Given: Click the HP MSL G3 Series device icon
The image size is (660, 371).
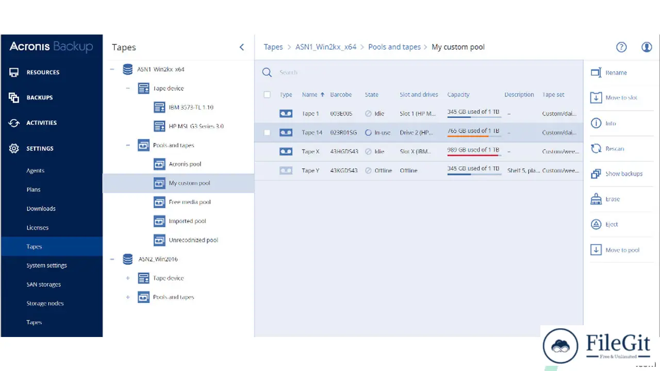Looking at the screenshot, I should click(159, 126).
